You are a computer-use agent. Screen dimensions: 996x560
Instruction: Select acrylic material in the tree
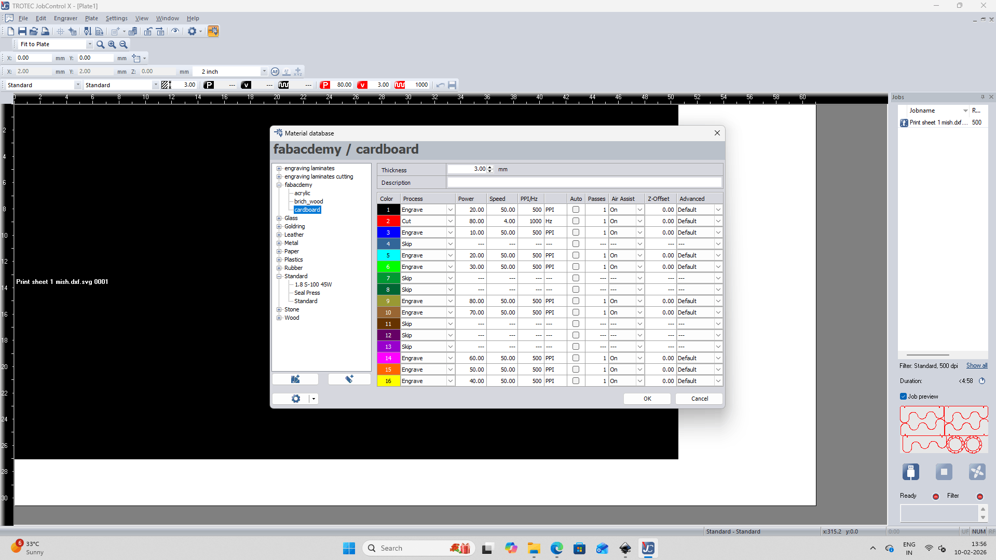302,194
